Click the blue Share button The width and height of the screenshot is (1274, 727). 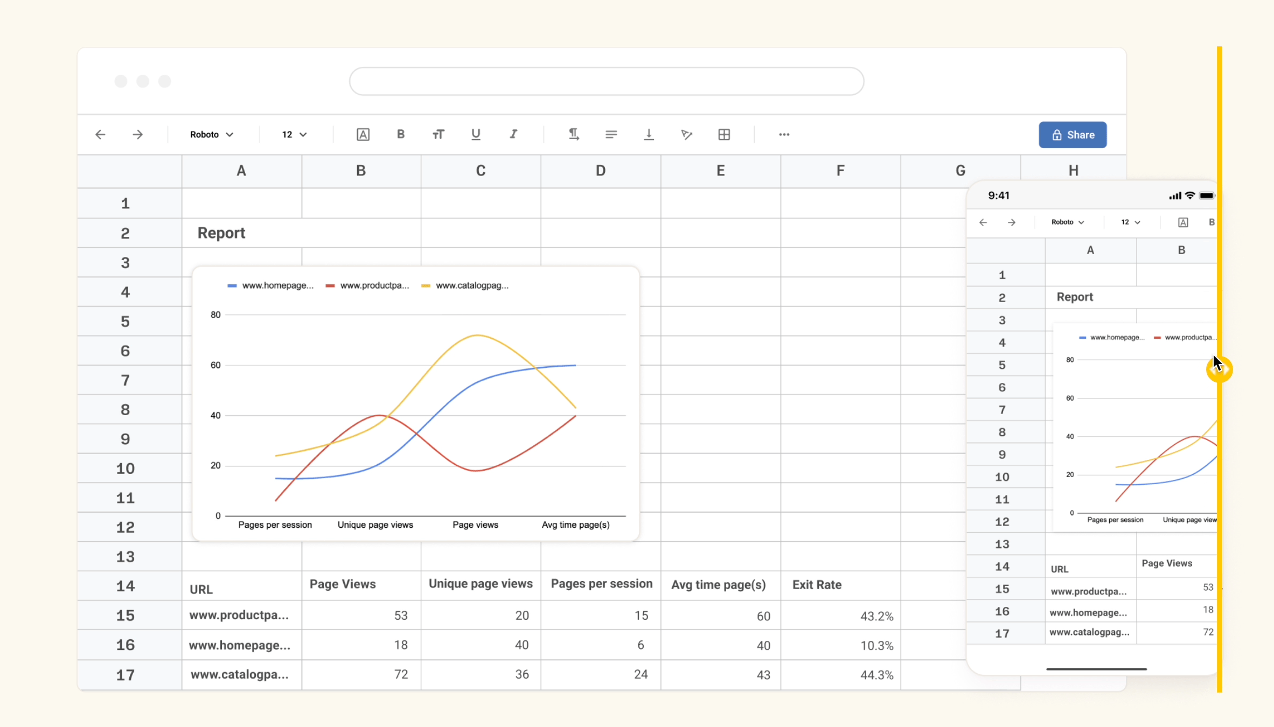[x=1072, y=135]
